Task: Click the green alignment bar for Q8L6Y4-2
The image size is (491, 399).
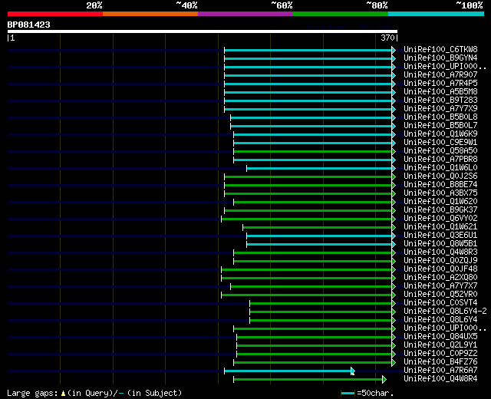Action: (321, 312)
